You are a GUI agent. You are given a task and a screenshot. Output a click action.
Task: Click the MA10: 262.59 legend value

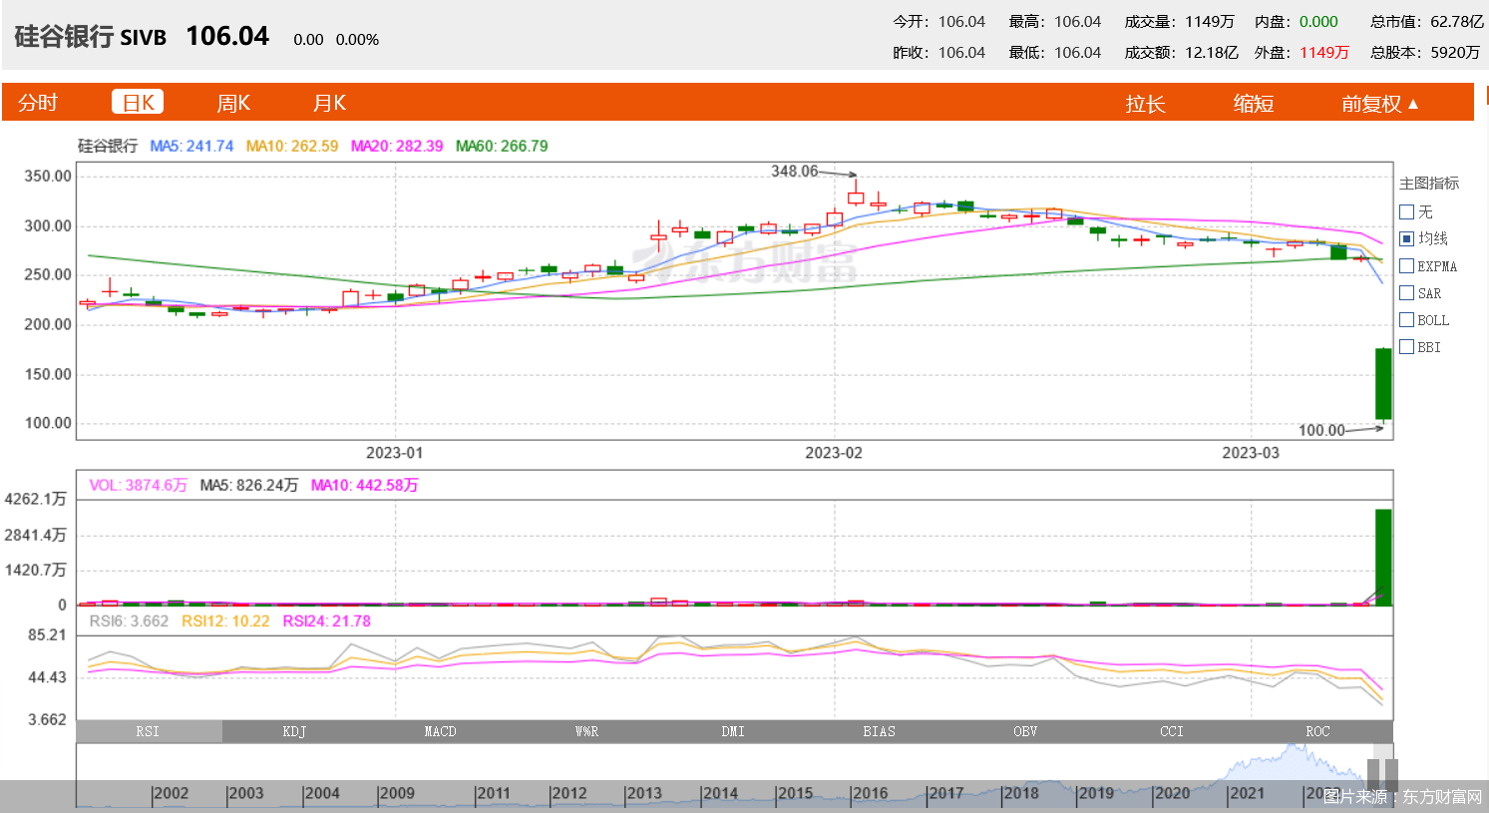[x=292, y=146]
